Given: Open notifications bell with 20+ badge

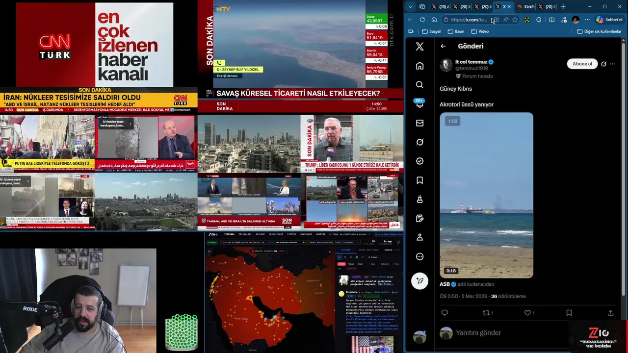Looking at the screenshot, I should tap(419, 103).
